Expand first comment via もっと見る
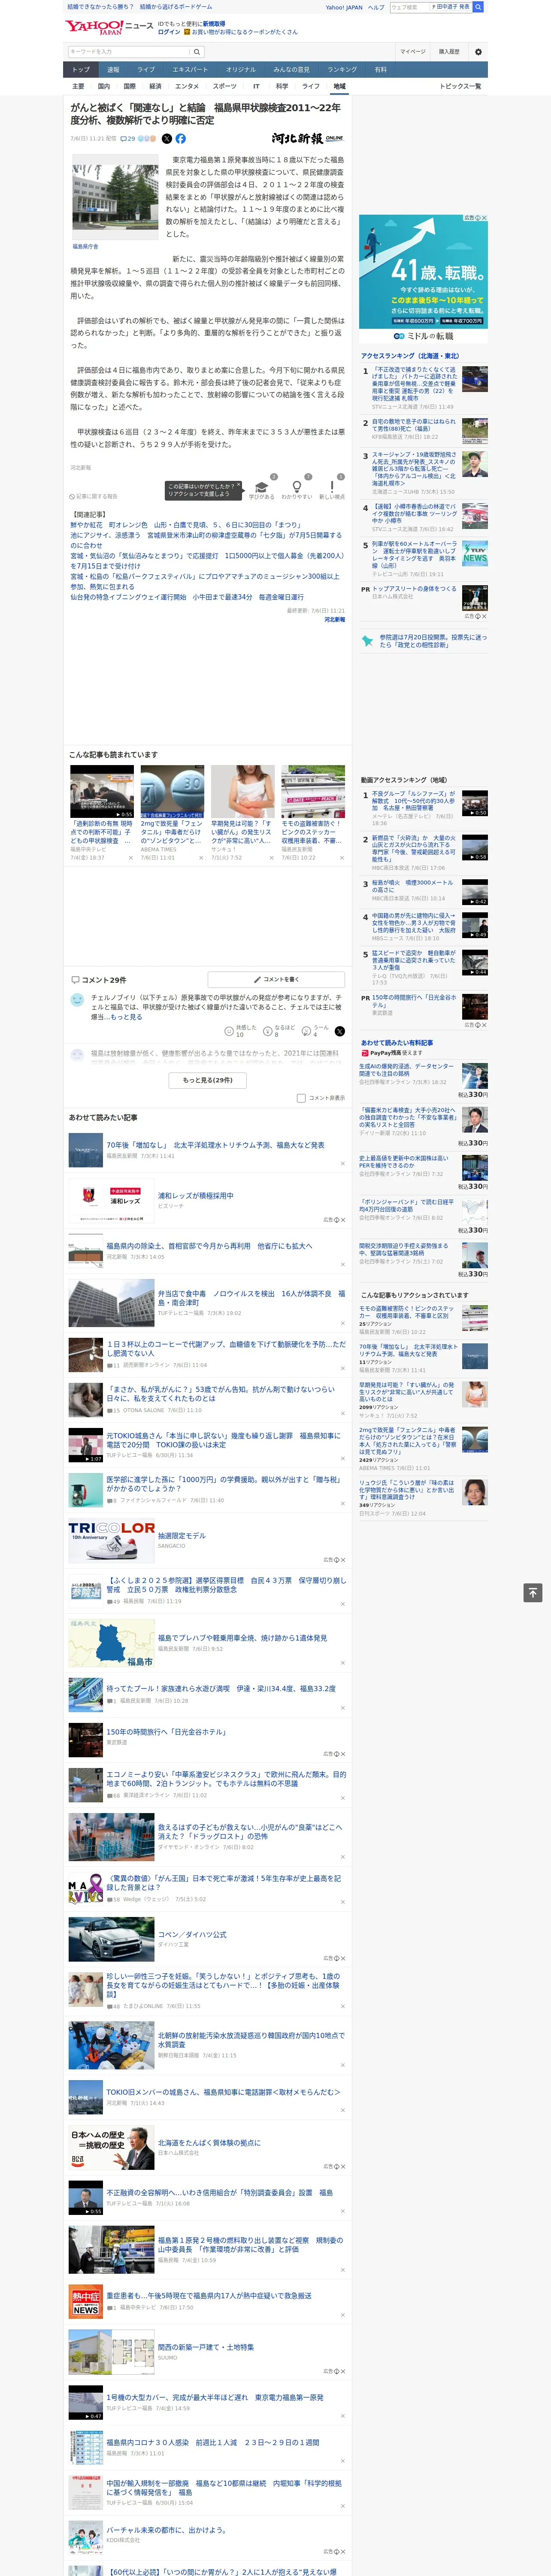The height and width of the screenshot is (2576, 551). pyautogui.click(x=126, y=1017)
